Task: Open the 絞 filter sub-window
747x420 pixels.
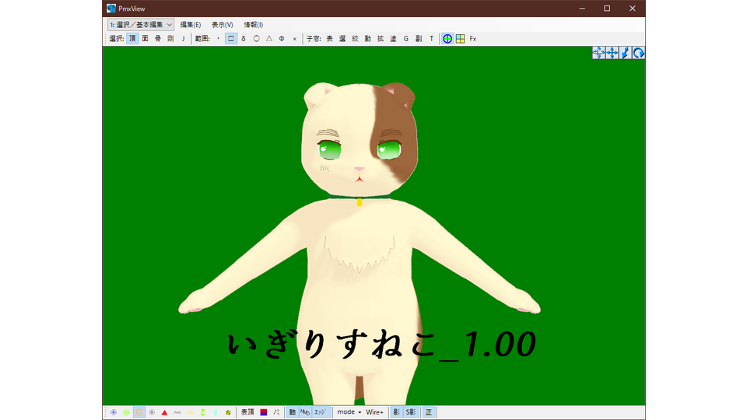Action: click(355, 39)
